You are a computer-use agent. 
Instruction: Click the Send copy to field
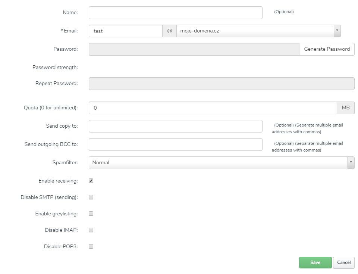coord(175,126)
